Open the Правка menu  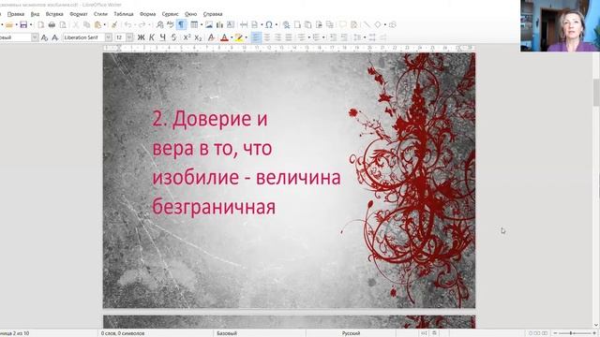pos(16,14)
